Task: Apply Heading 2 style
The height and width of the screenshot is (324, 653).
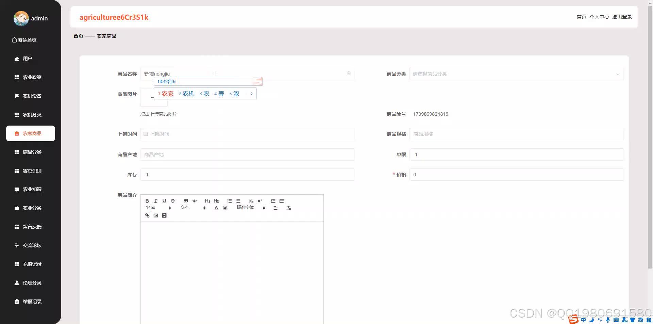Action: pos(216,201)
